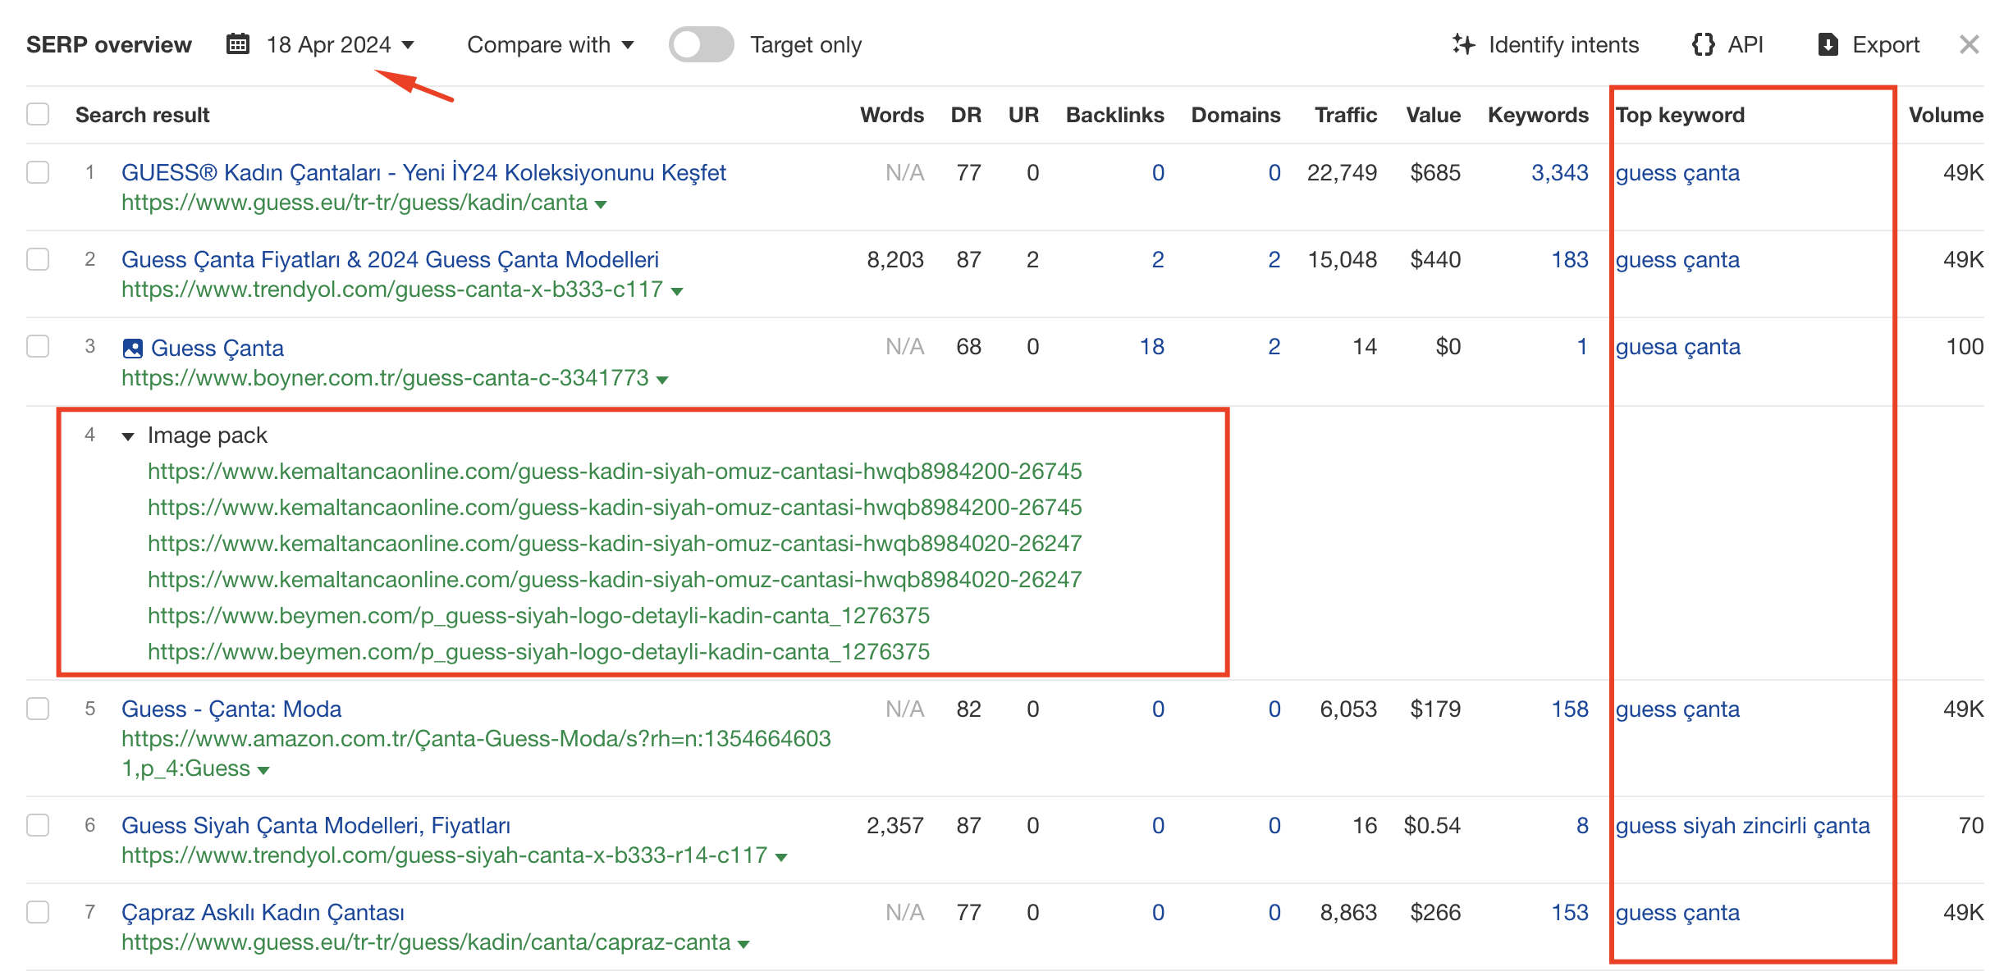Viewport: 2004px width, 976px height.
Task: Expand the guess.eu kadin/canta URL dropdown arrow
Action: coord(601,204)
